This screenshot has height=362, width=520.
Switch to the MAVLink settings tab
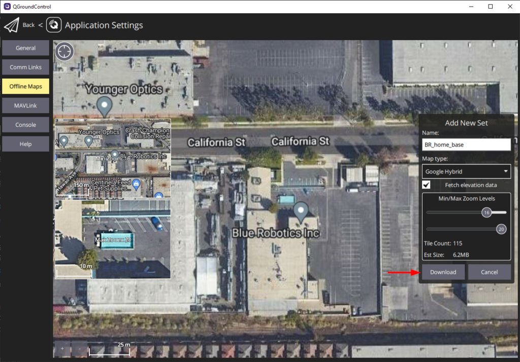pos(25,105)
